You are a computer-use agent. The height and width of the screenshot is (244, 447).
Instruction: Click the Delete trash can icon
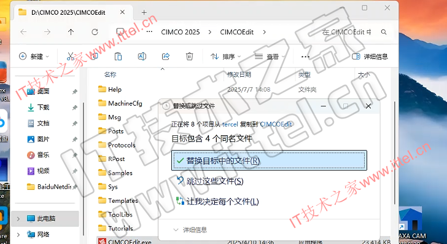189,56
